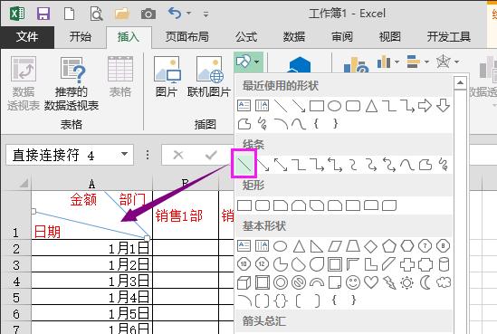Click the camera icon in quick access toolbar
Viewport: 497px width, 334px height.
tap(148, 14)
